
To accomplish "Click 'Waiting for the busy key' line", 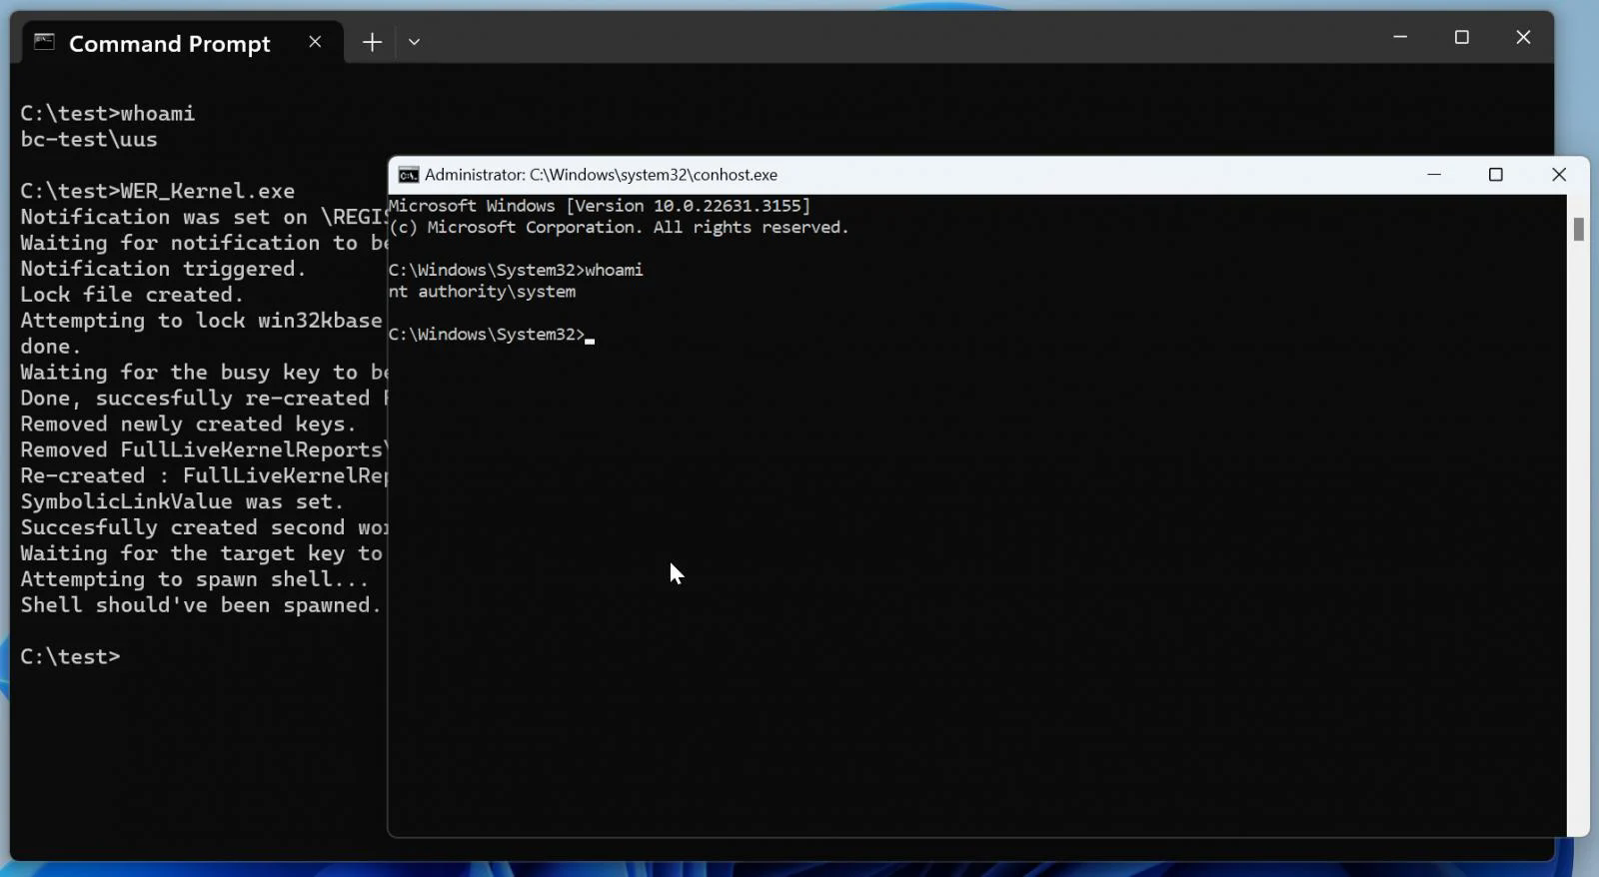I will (x=204, y=373).
